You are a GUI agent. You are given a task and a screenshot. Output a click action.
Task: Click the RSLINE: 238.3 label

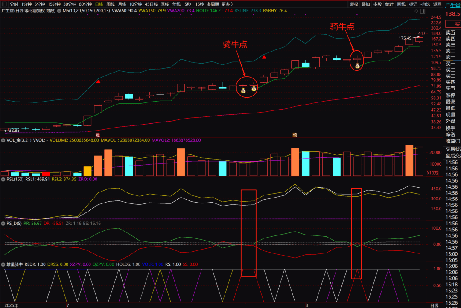click(248, 11)
